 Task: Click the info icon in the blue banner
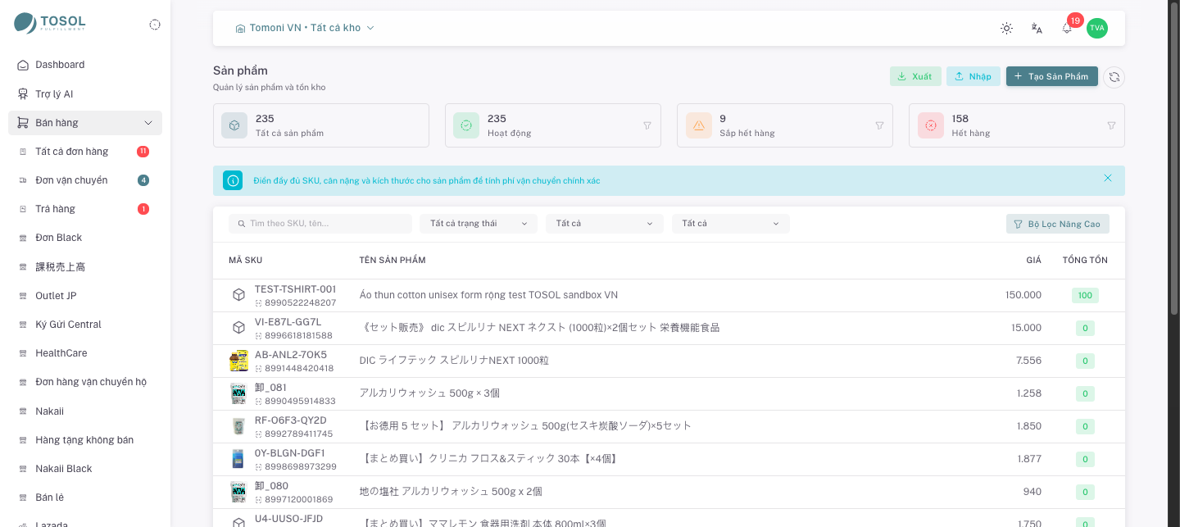tap(233, 180)
